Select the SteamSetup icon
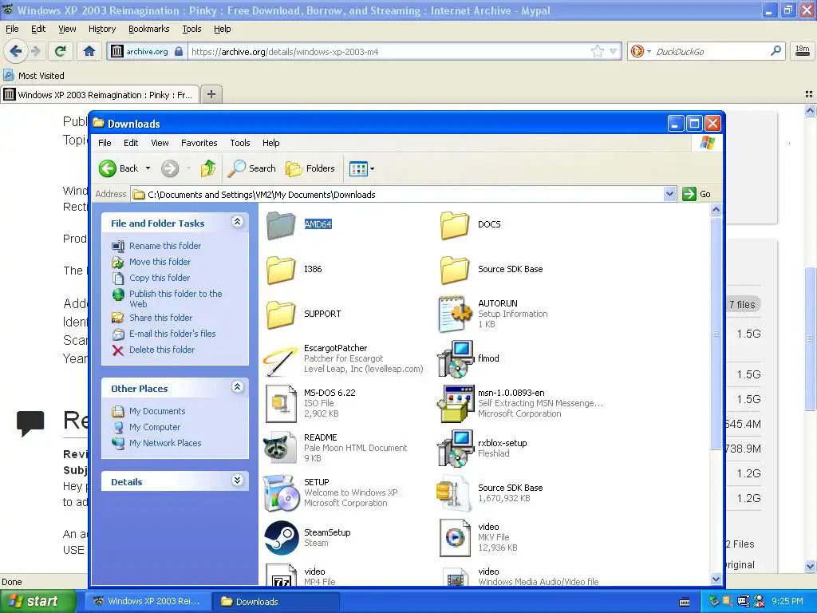The width and height of the screenshot is (817, 613). [281, 537]
